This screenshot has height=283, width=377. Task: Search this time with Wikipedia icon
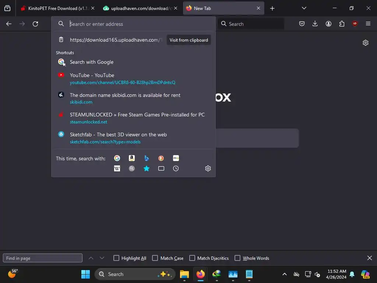click(x=117, y=168)
